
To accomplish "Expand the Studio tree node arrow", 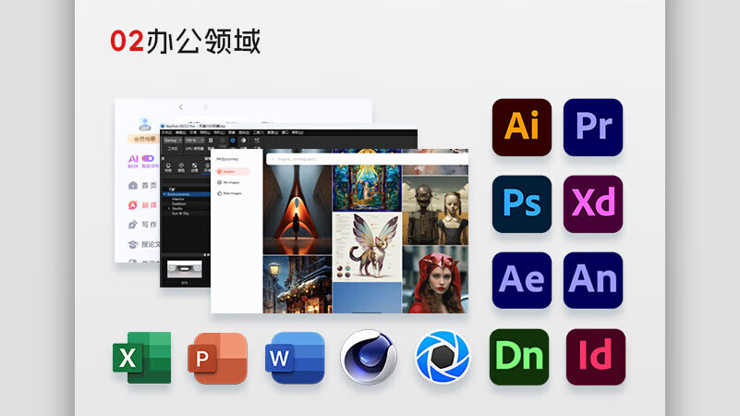I will click(169, 208).
